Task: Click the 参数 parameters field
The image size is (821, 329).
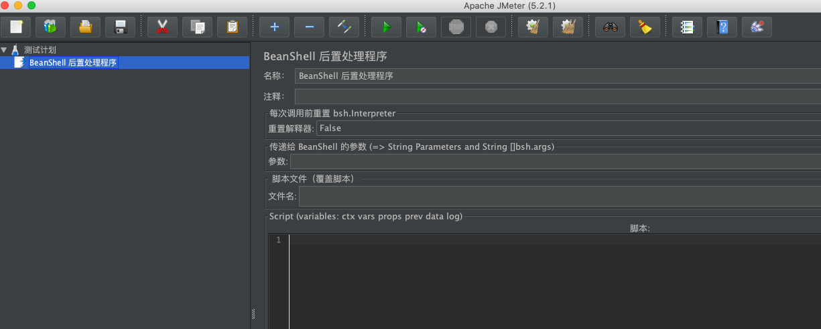Action: click(555, 161)
